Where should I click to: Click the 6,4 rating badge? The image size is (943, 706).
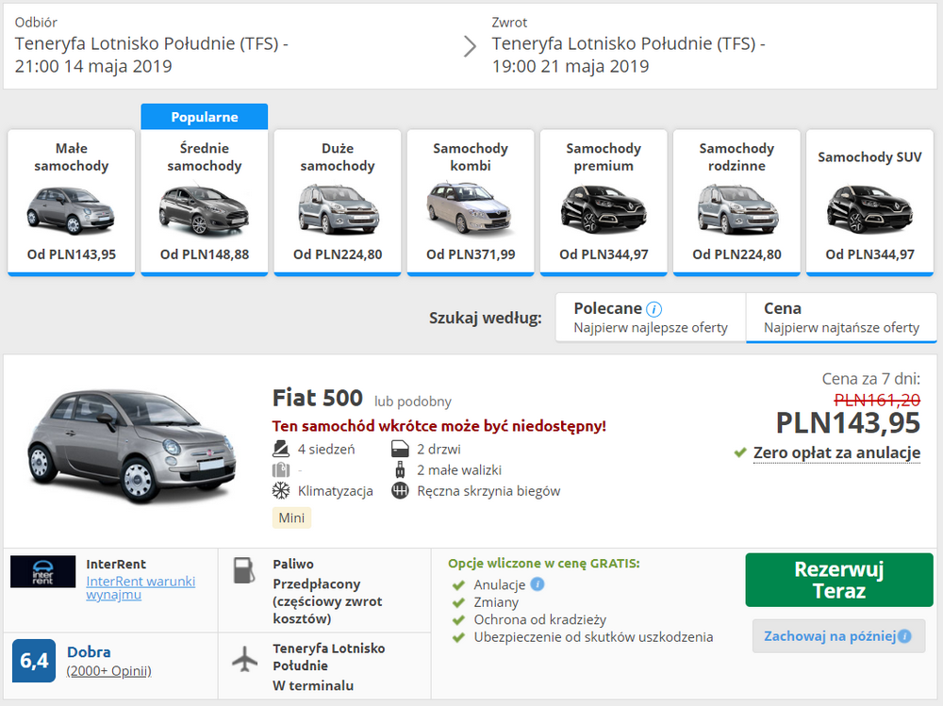34,661
